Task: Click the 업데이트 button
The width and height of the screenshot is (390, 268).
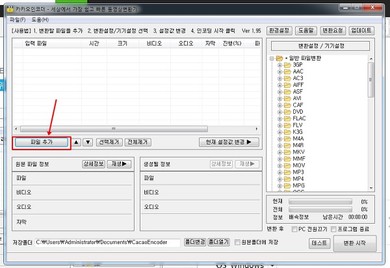Action: point(361,31)
